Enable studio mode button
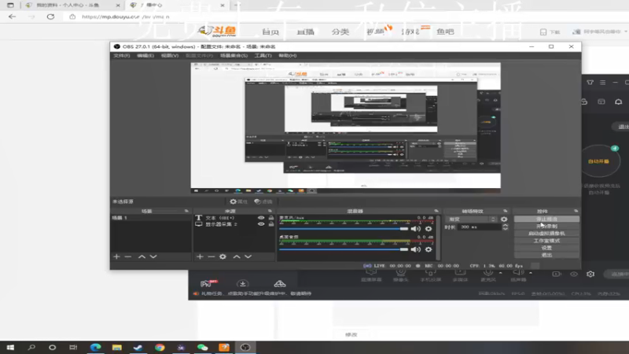The height and width of the screenshot is (354, 629). pyautogui.click(x=546, y=241)
